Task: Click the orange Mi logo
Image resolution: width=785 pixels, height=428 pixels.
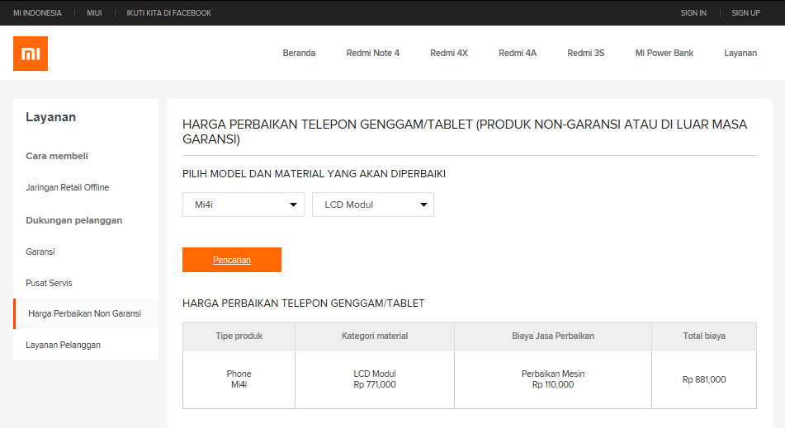Action: [31, 54]
